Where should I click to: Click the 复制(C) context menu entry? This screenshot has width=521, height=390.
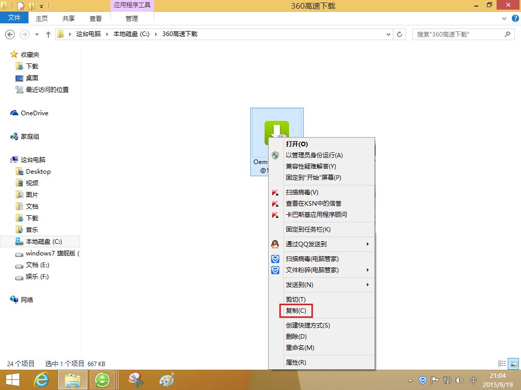click(296, 311)
